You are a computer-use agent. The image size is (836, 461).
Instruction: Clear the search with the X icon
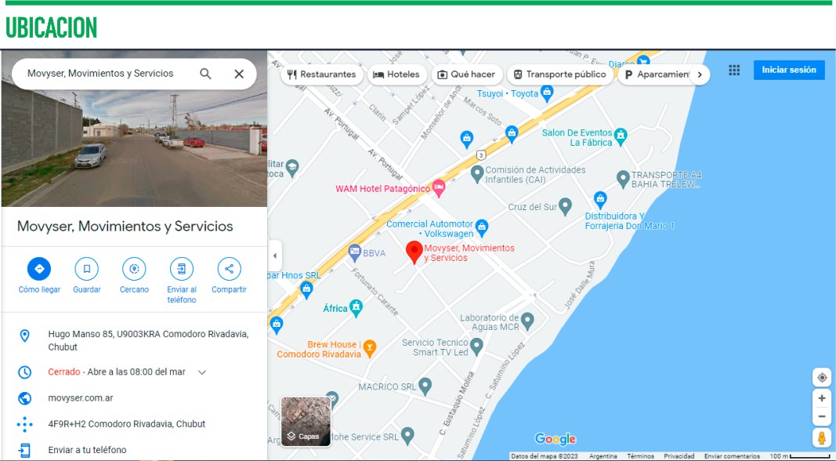pyautogui.click(x=239, y=74)
